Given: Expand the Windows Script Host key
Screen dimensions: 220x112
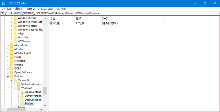Looking at the screenshot, I should (12, 22).
